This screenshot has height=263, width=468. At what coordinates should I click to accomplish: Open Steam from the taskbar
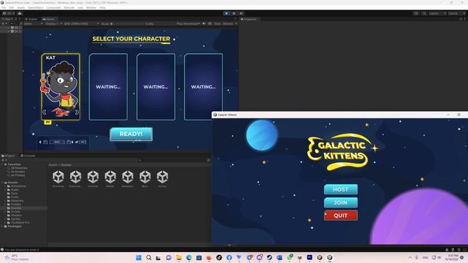pos(269,258)
